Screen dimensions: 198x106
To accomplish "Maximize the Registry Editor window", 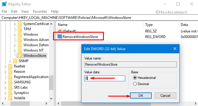I will click(178, 4).
